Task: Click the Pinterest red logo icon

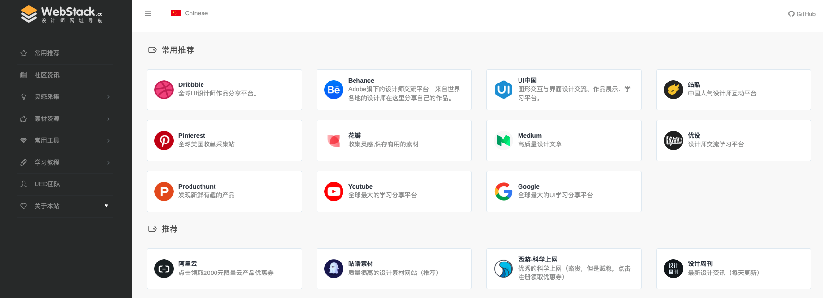Action: tap(164, 141)
